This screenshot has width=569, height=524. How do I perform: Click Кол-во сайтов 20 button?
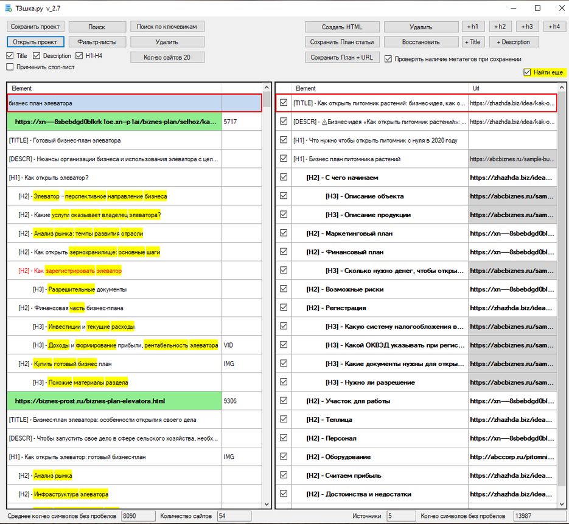coord(167,57)
